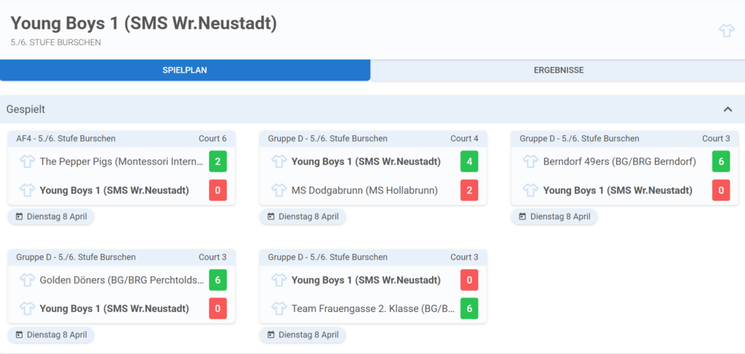The height and width of the screenshot is (354, 745).
Task: Open the Berndorf 49ers team link
Action: click(620, 162)
